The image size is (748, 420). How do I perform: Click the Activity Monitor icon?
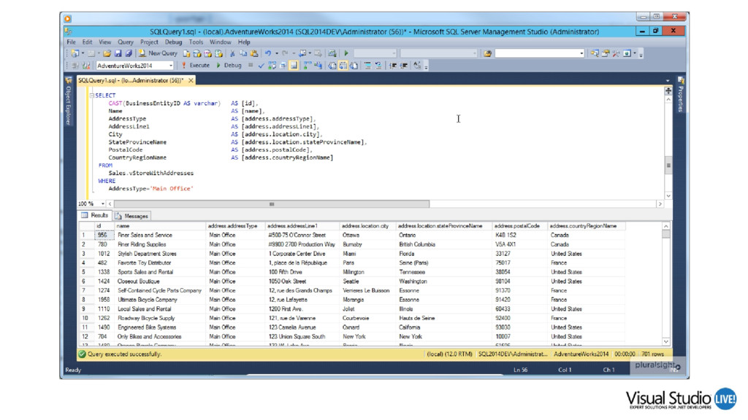pos(332,53)
